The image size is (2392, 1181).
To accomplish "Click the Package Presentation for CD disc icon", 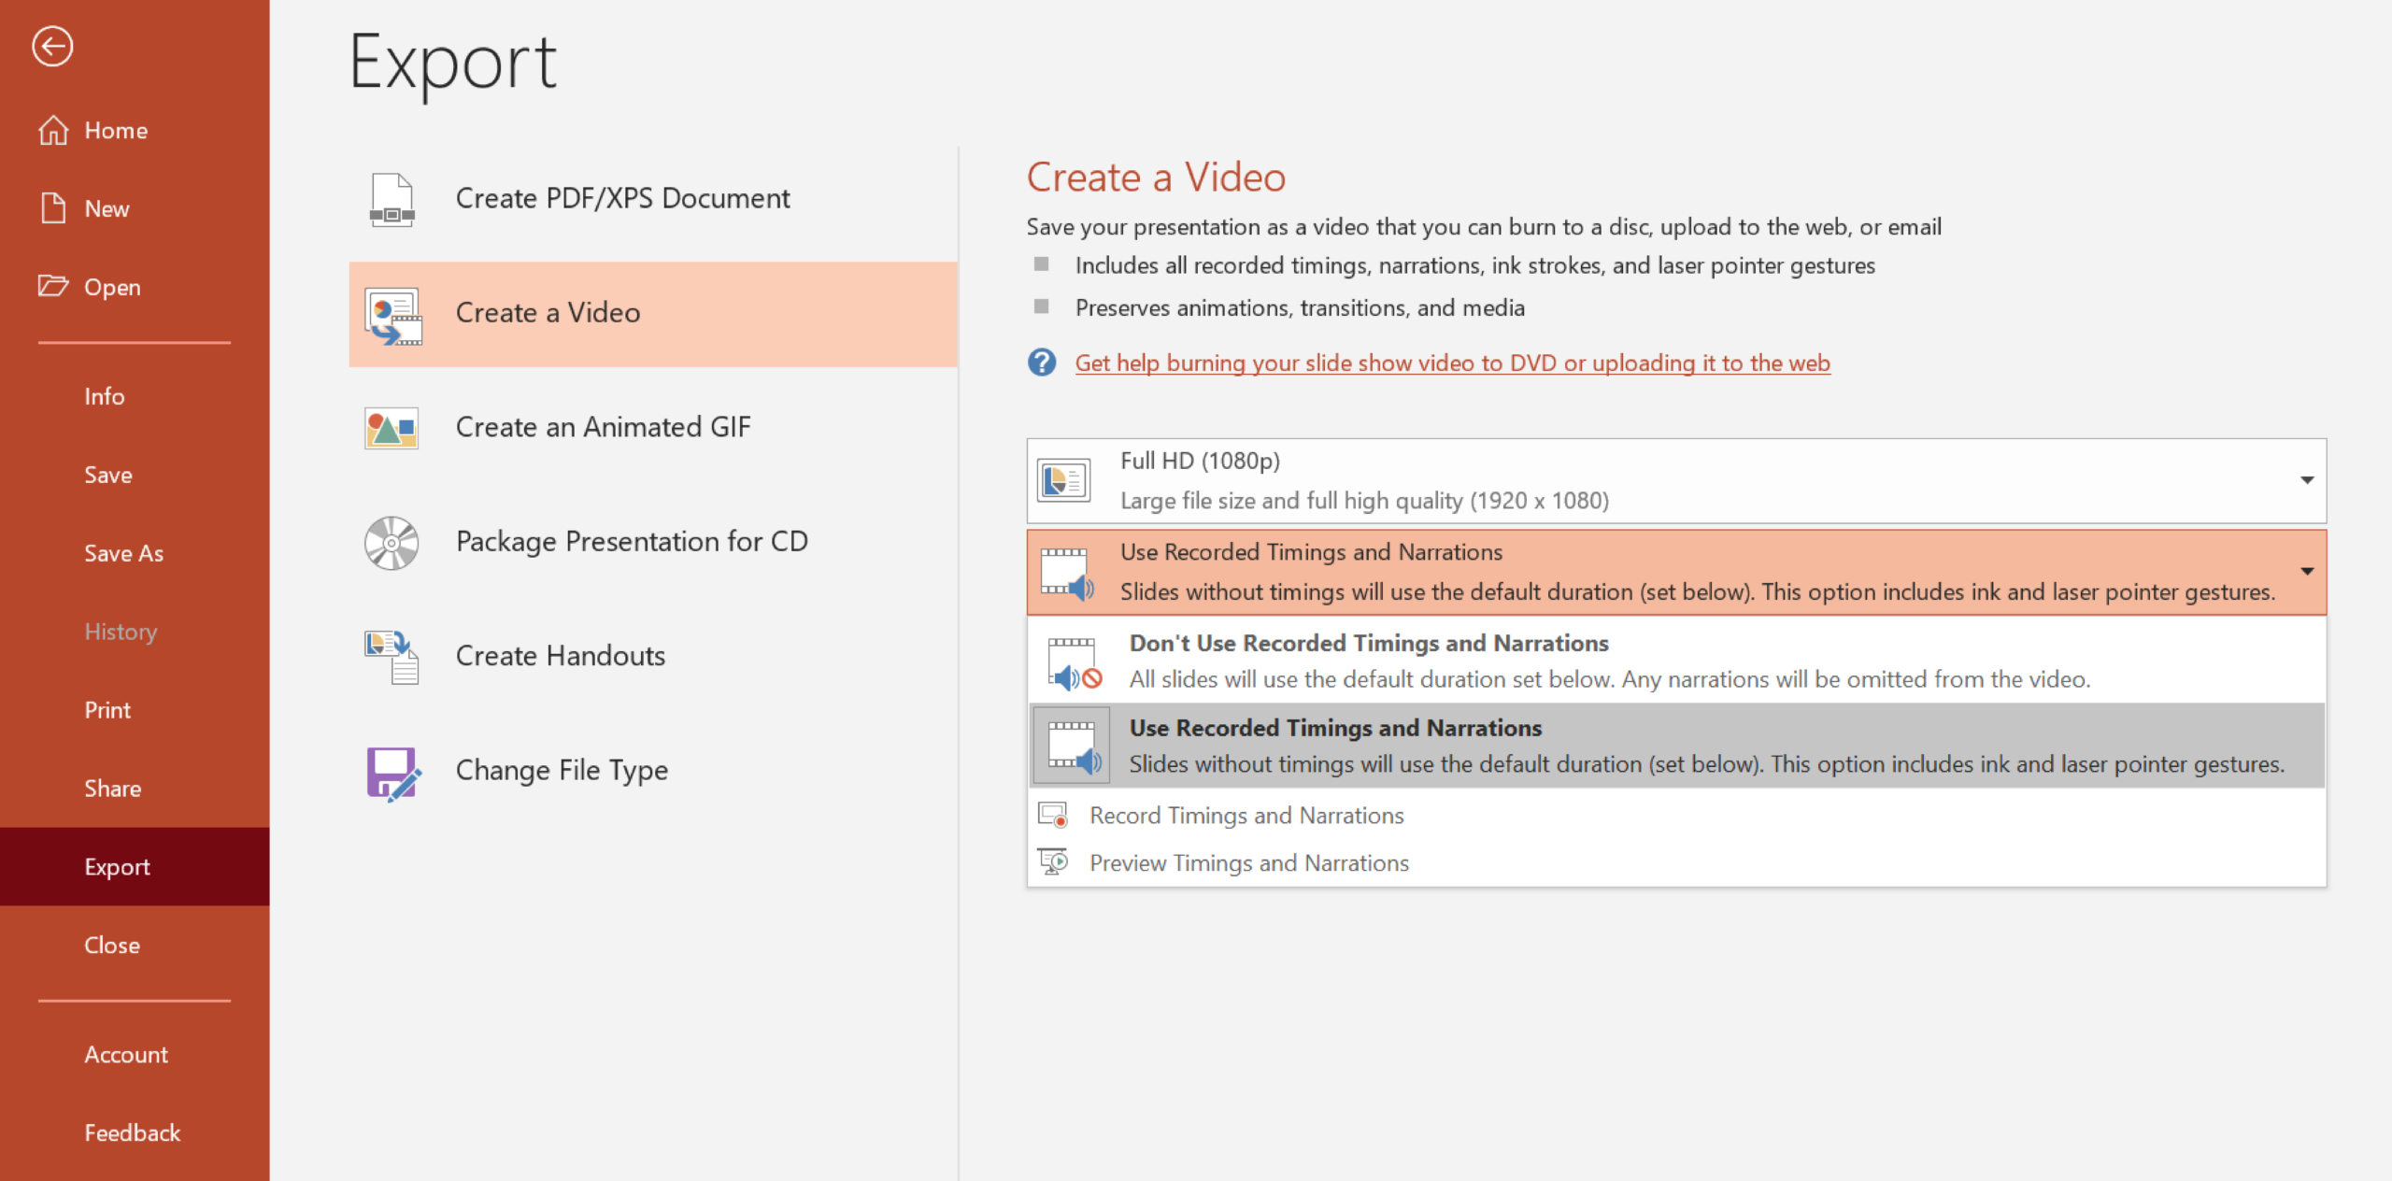I will click(392, 542).
